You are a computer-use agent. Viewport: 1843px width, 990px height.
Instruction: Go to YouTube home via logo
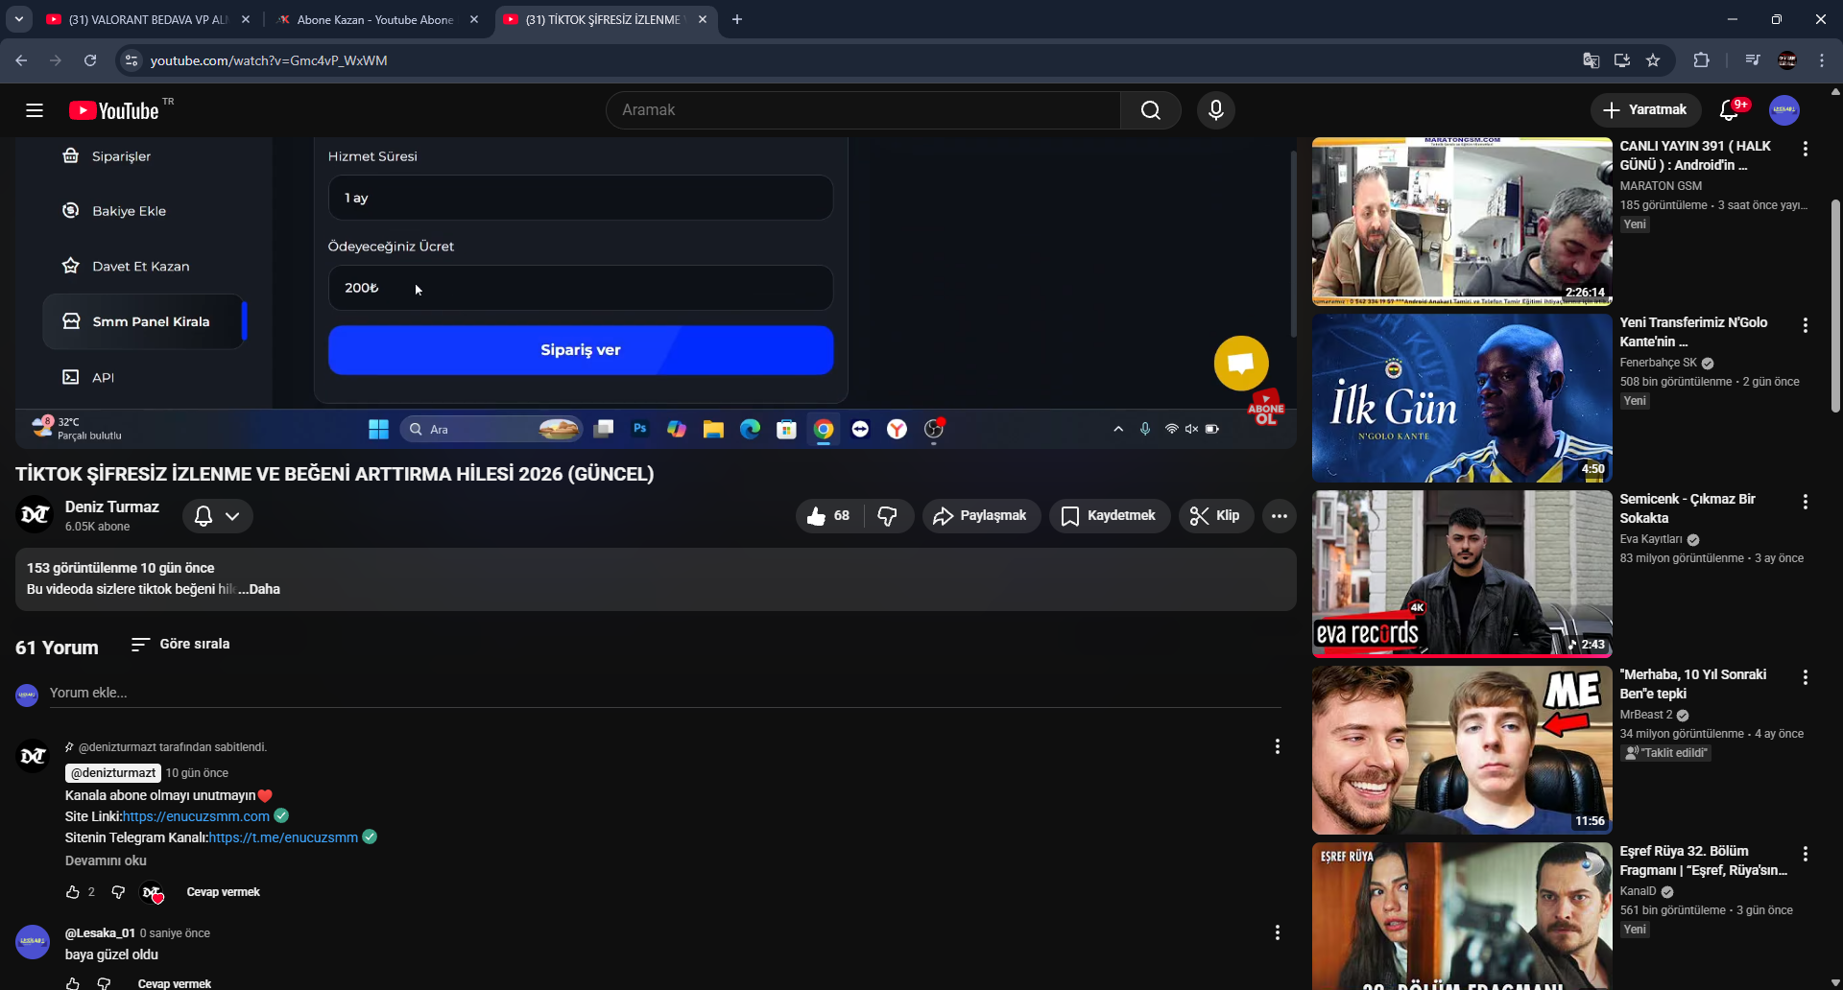115,110
